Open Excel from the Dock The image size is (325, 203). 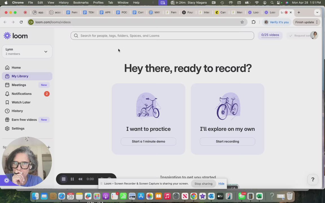pos(259,196)
